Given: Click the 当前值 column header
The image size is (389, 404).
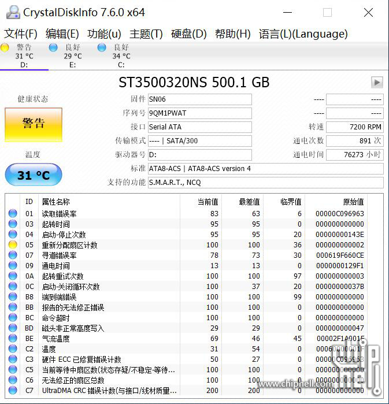Looking at the screenshot, I should click(201, 202).
